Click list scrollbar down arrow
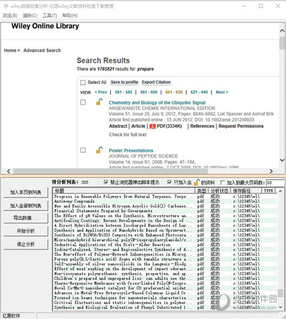The image size is (286, 319). pos(280,308)
